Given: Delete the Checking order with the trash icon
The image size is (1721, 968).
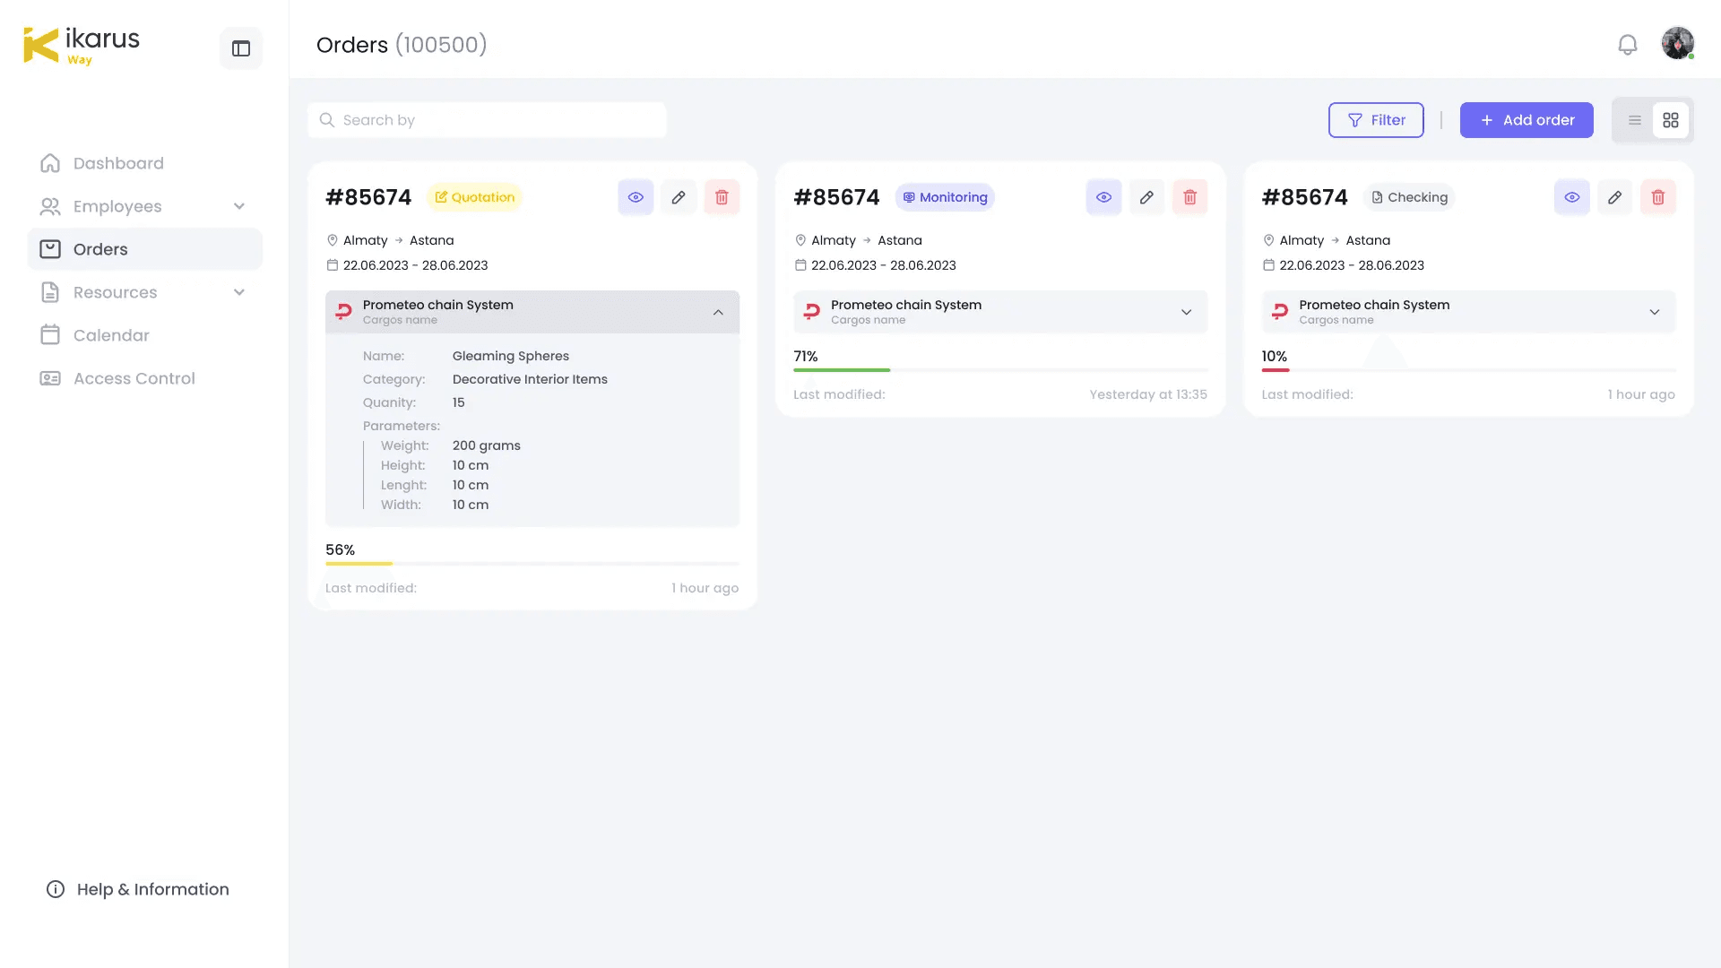Looking at the screenshot, I should click(1657, 197).
